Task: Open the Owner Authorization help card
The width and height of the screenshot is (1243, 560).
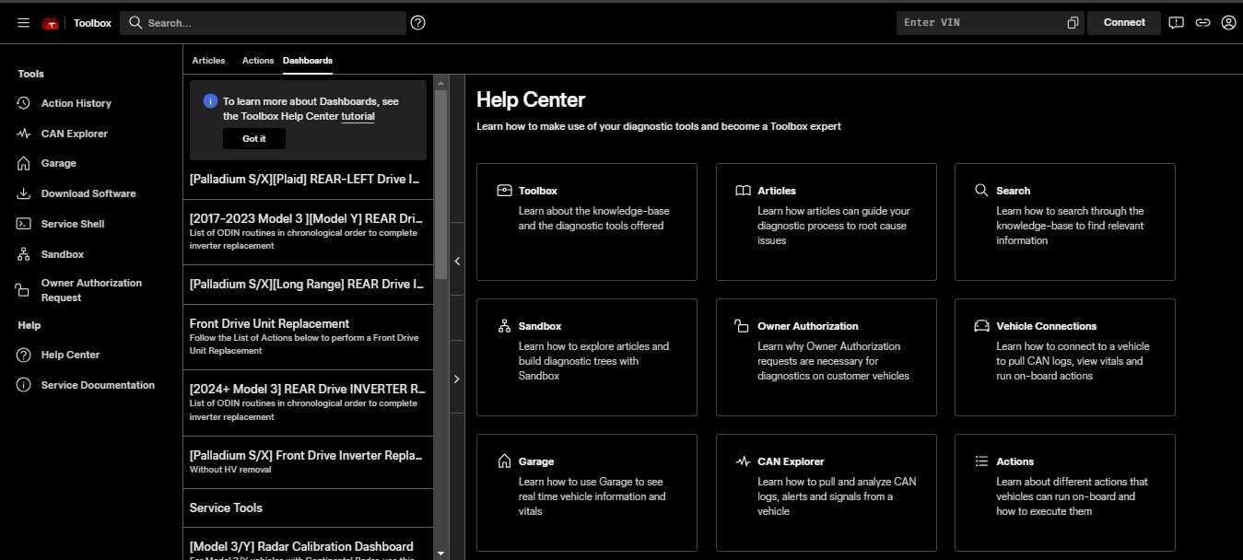Action: tap(826, 357)
